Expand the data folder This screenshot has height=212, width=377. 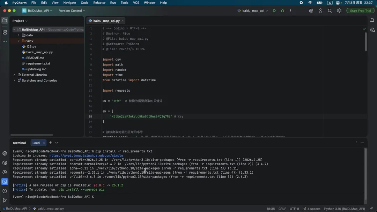point(19,35)
